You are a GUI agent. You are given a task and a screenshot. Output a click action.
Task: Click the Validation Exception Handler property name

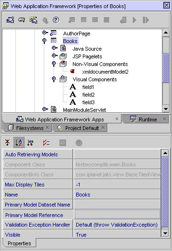tap(38, 225)
